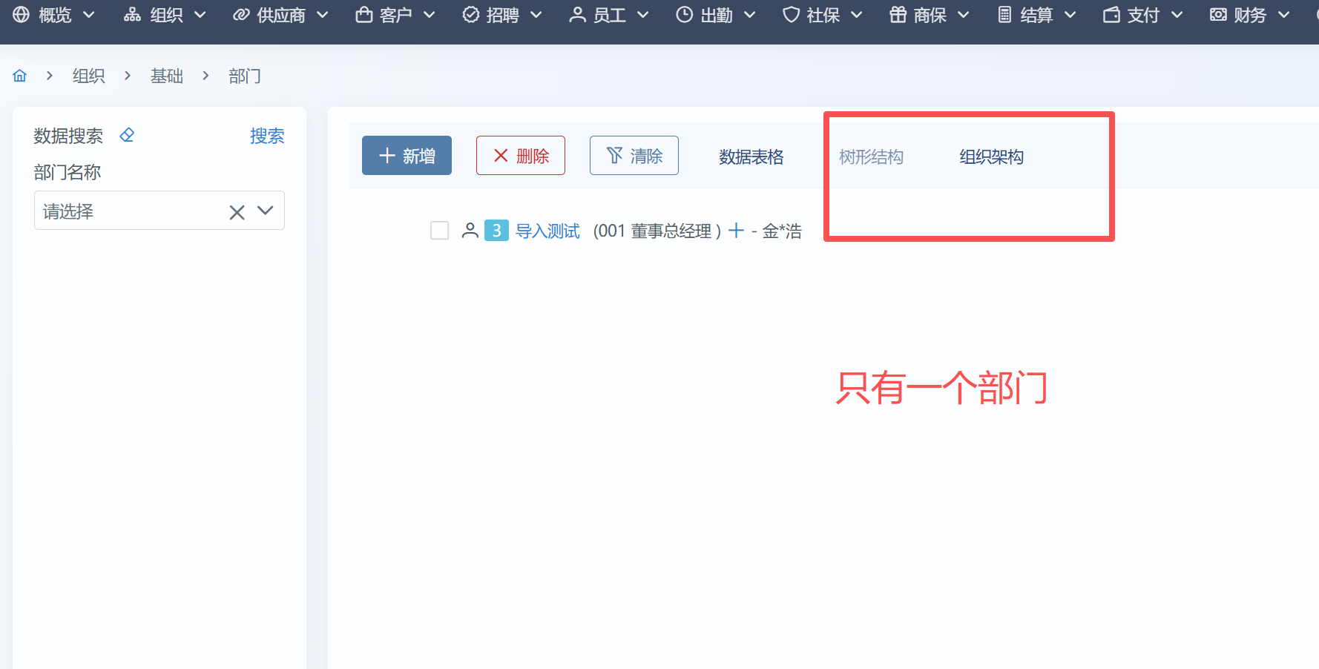This screenshot has height=669, width=1319.
Task: Click the X icon in 部门名称 select box
Action: click(237, 212)
